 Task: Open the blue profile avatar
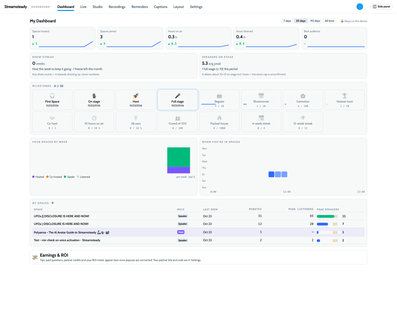coord(360,7)
